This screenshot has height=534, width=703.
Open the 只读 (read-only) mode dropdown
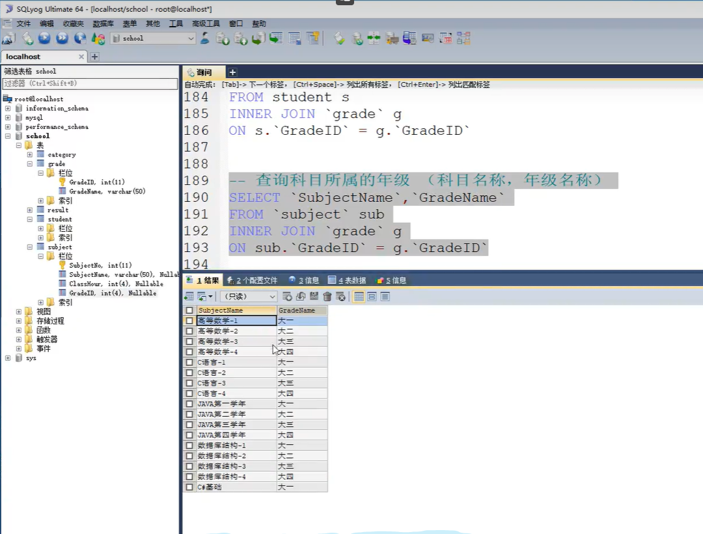pos(272,296)
